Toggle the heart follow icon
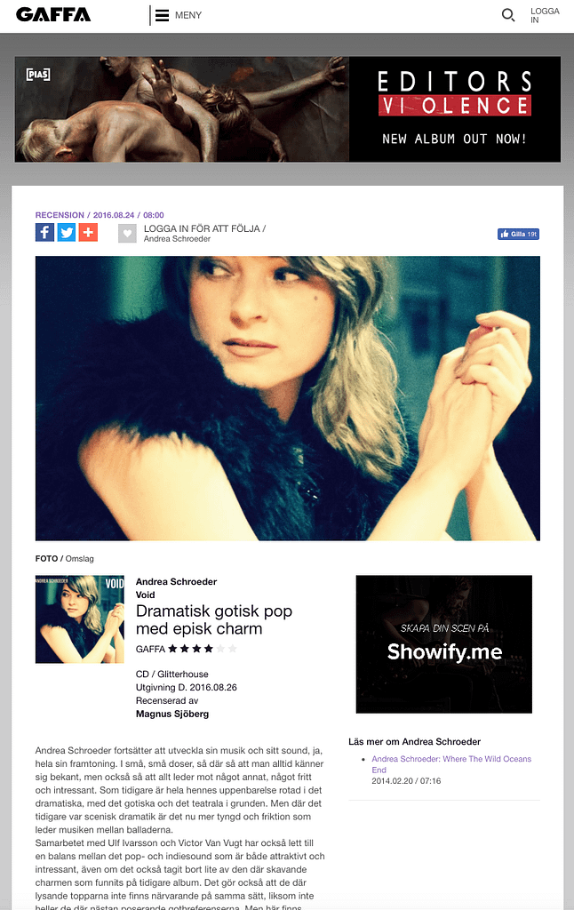Image resolution: width=574 pixels, height=910 pixels. pyautogui.click(x=127, y=234)
